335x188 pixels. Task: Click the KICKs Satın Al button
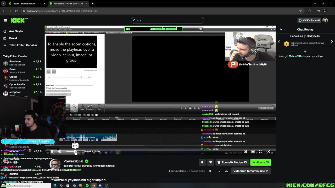309,20
